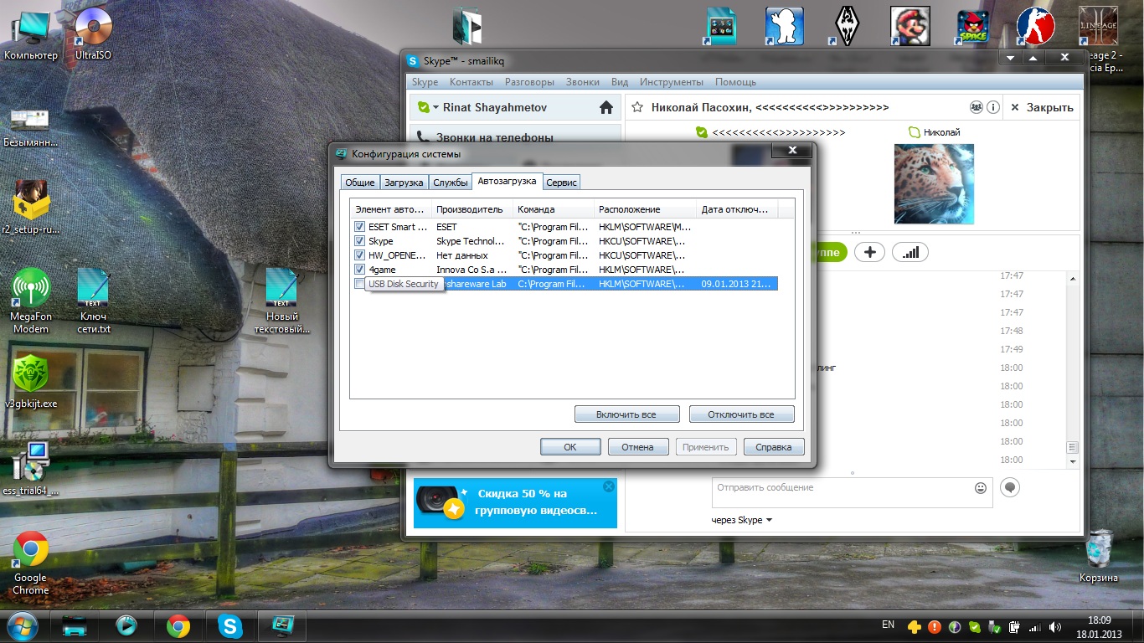Select the Angry Birds Space desktop shortcut

(973, 26)
